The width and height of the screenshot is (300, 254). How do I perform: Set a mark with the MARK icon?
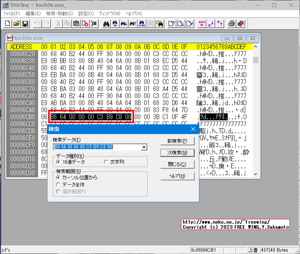click(x=202, y=24)
